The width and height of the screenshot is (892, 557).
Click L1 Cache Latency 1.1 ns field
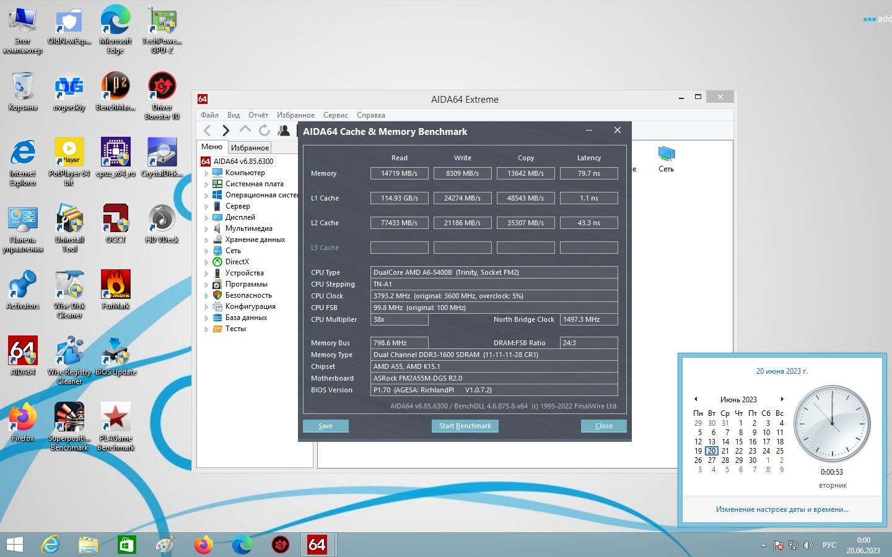pos(589,198)
